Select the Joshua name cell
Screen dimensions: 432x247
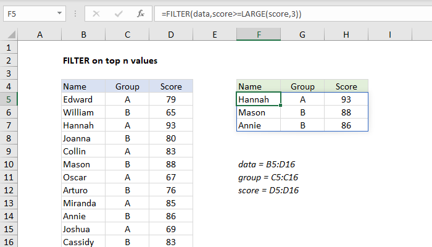(x=83, y=229)
